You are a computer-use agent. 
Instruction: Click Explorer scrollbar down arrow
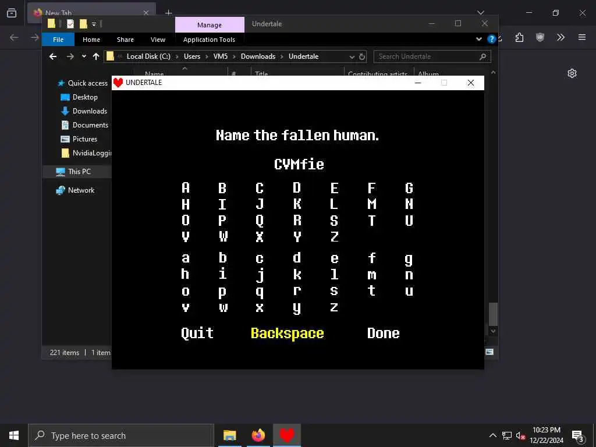(493, 331)
